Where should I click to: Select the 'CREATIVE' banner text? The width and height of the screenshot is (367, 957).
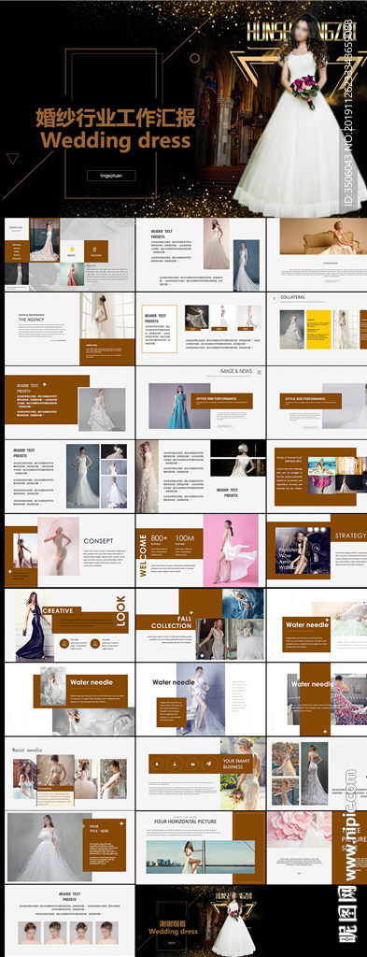click(58, 610)
